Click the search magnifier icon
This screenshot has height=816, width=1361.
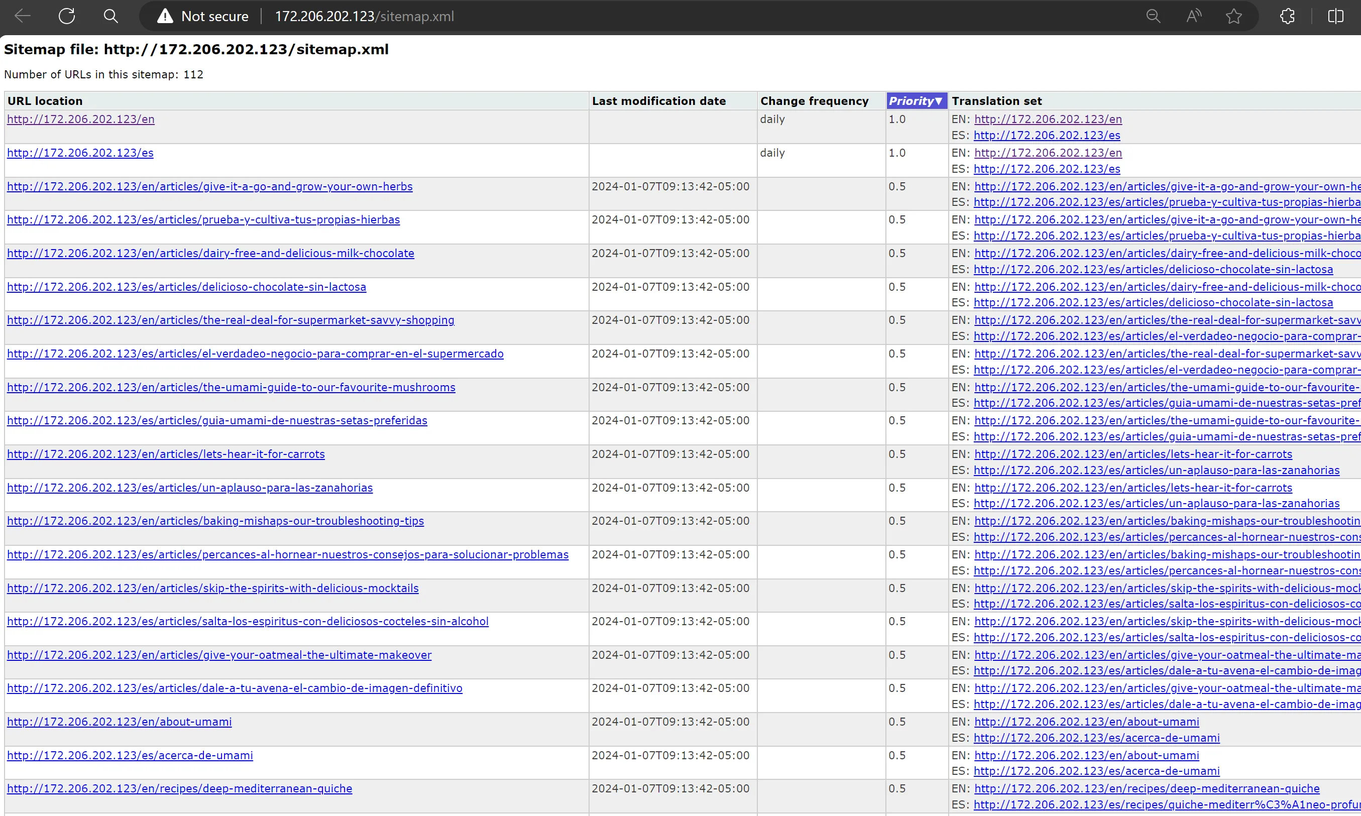coord(111,16)
